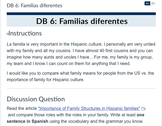This screenshot has height=126, width=162.
Task: Click the paragraph starting I would like you
Action: pyautogui.click(x=80, y=76)
